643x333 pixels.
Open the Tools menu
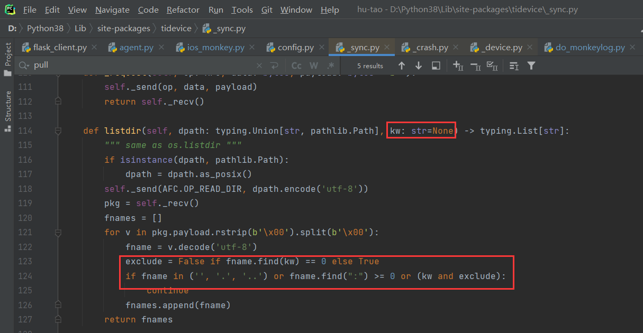coord(242,10)
